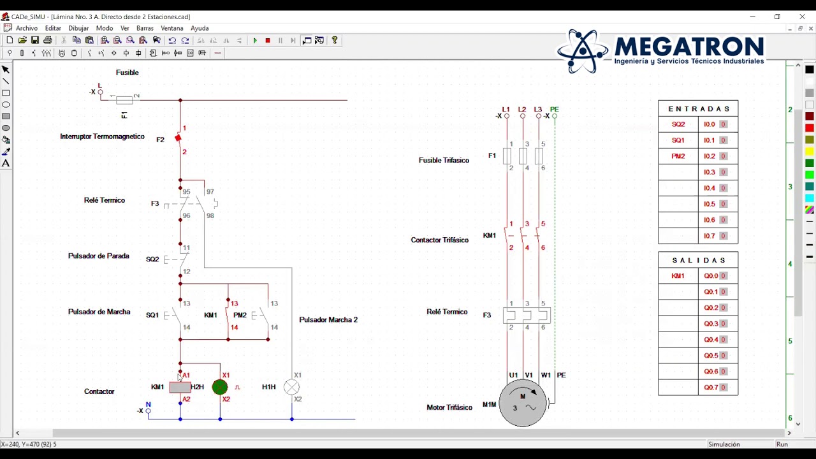
Task: Pick the lime green color swatch
Action: pyautogui.click(x=810, y=175)
